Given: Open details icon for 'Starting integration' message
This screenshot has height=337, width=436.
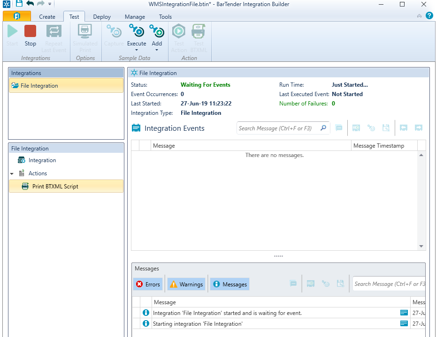Looking at the screenshot, I should tap(404, 323).
